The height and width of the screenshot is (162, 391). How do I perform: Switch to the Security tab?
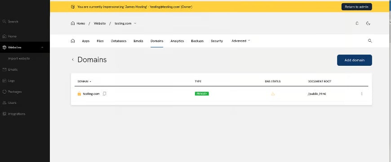pyautogui.click(x=217, y=41)
